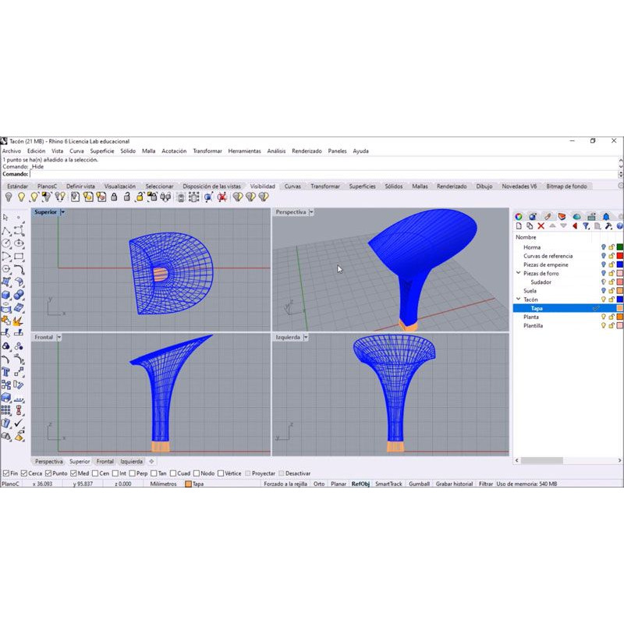Enable the Cen object snap checkbox
This screenshot has height=624, width=624.
click(x=95, y=473)
